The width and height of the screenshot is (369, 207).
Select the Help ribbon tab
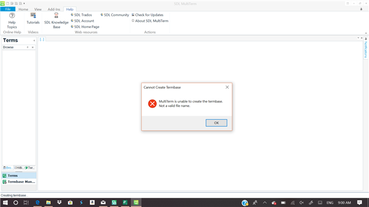click(x=70, y=9)
